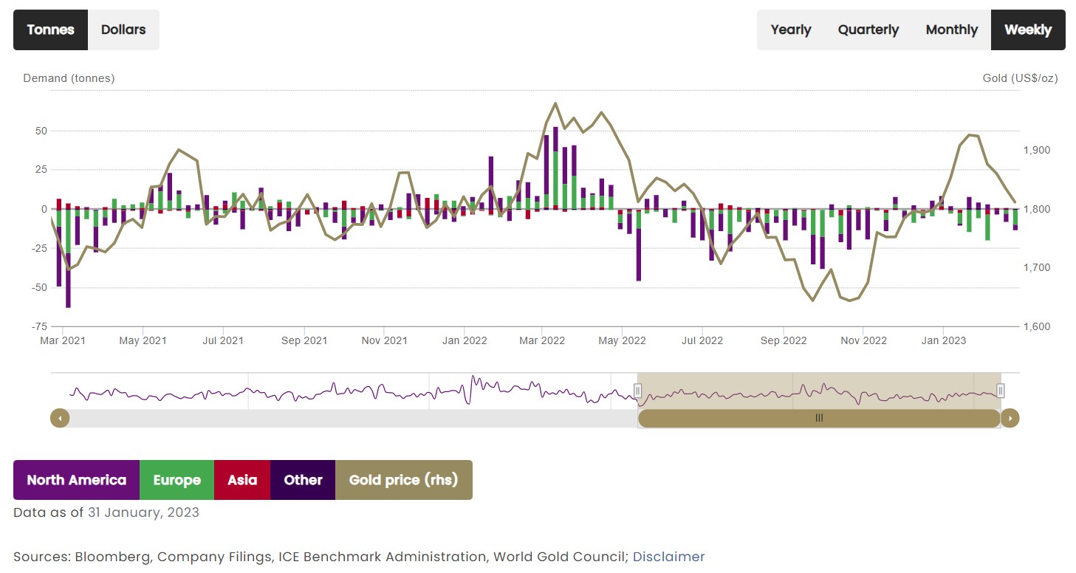This screenshot has height=573, width=1076.
Task: Click the right range handle on the navigator
Action: click(x=1000, y=391)
